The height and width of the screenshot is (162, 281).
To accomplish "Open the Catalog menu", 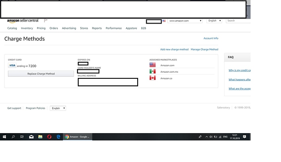I will (12, 28).
